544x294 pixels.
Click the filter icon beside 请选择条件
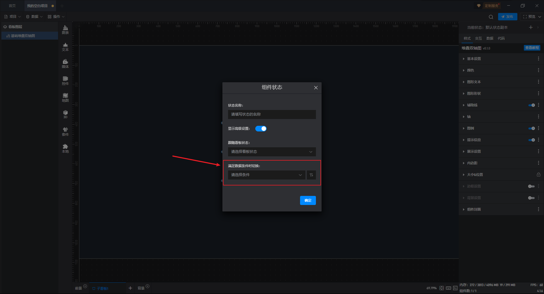[x=311, y=175]
